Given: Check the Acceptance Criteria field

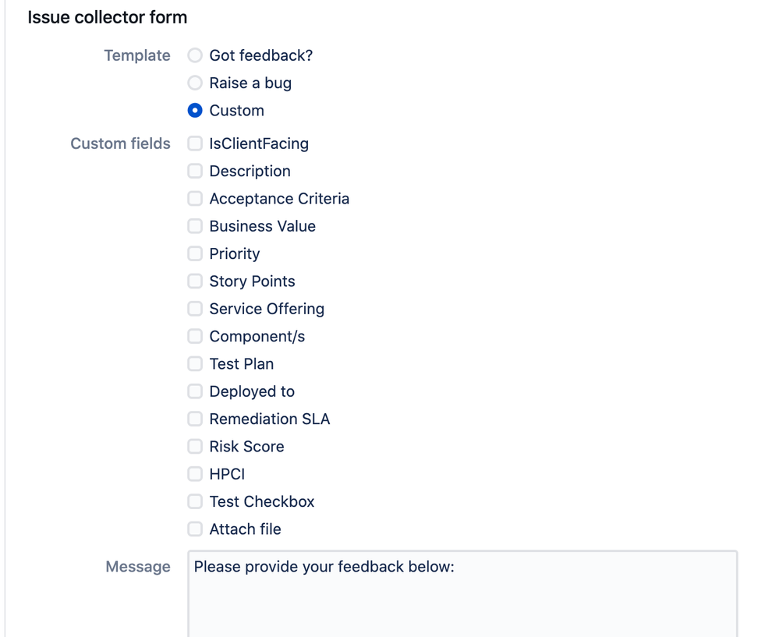Looking at the screenshot, I should [x=195, y=199].
